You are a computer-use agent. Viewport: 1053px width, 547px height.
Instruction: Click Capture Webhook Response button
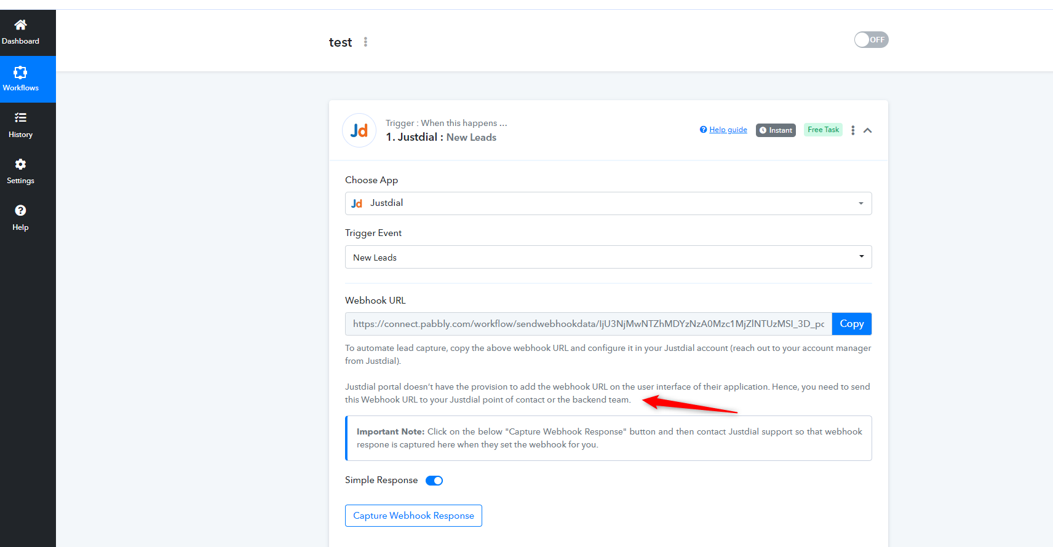coord(413,516)
